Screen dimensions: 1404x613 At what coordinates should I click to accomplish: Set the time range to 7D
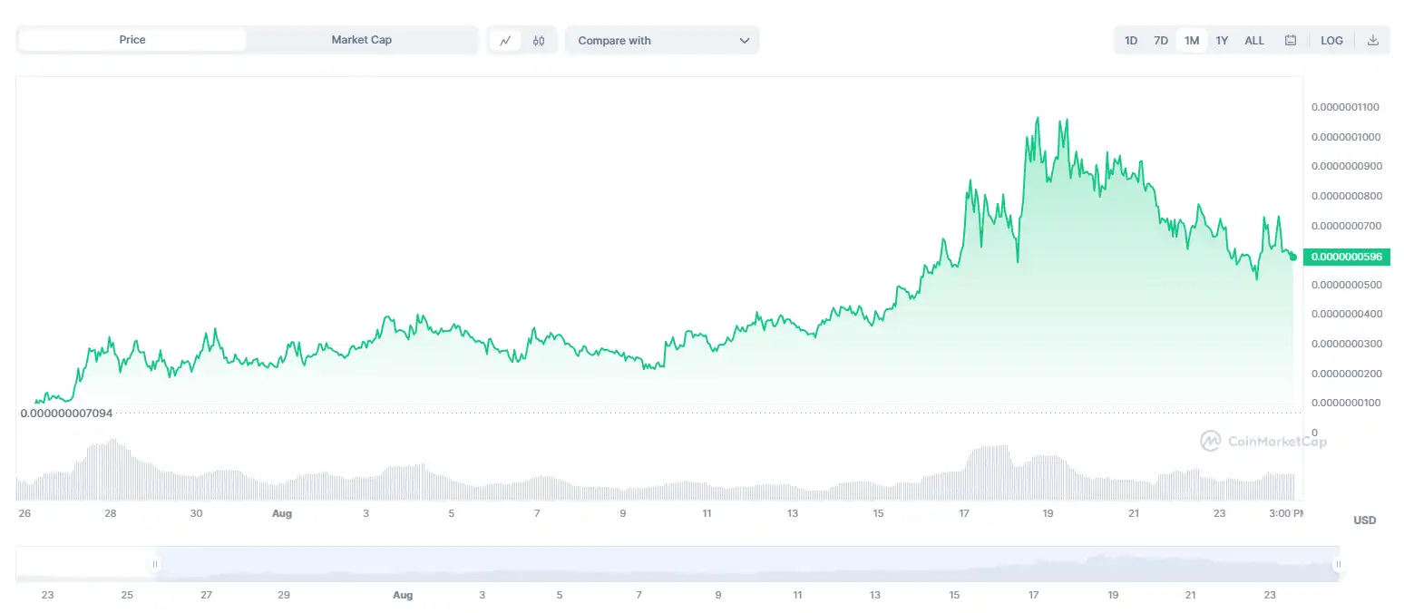(1161, 41)
